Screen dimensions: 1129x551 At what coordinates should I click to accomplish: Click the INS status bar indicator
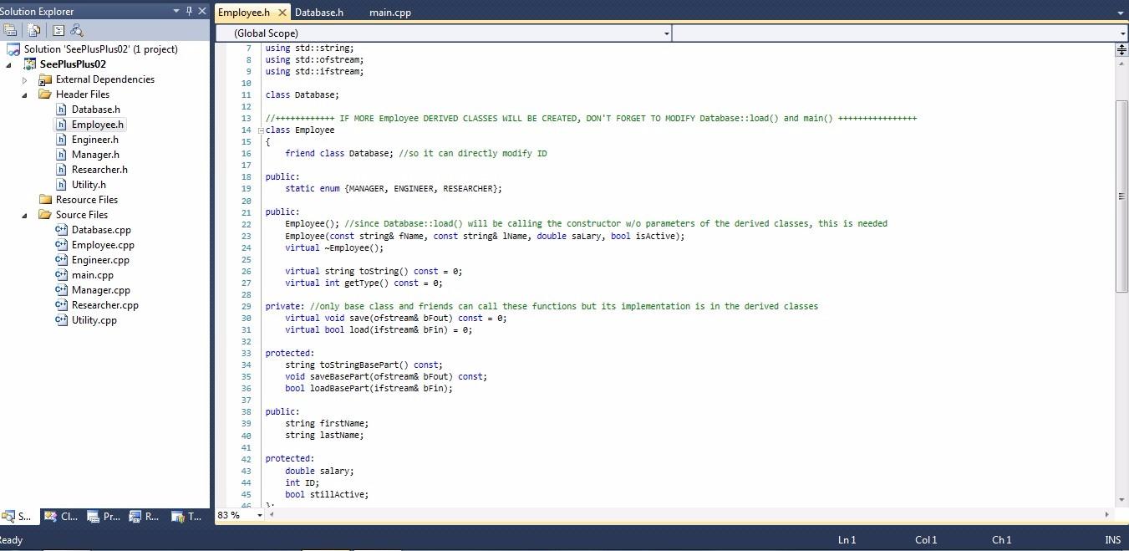[1112, 540]
